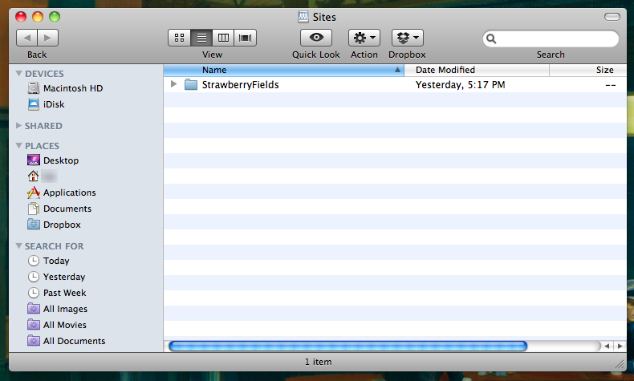Image resolution: width=634 pixels, height=381 pixels.
Task: Switch to Cover Flow view
Action: (x=245, y=38)
